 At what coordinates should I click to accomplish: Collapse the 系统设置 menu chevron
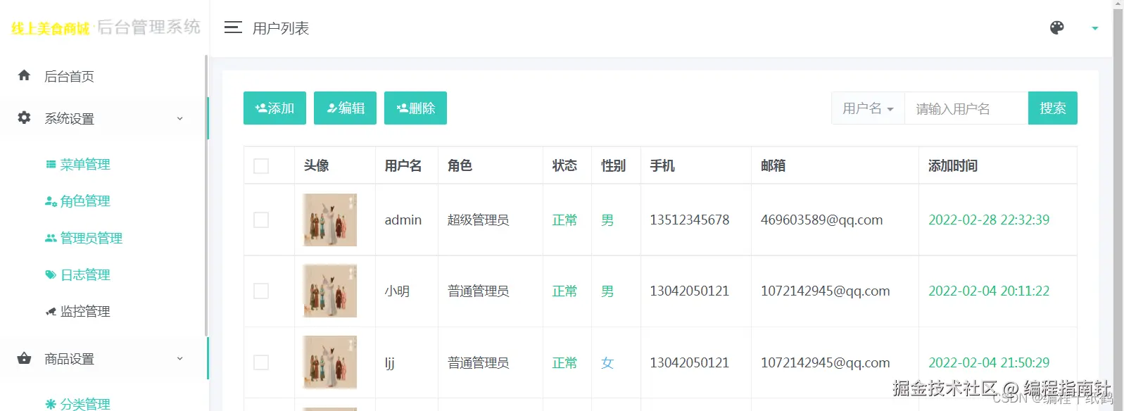[179, 118]
